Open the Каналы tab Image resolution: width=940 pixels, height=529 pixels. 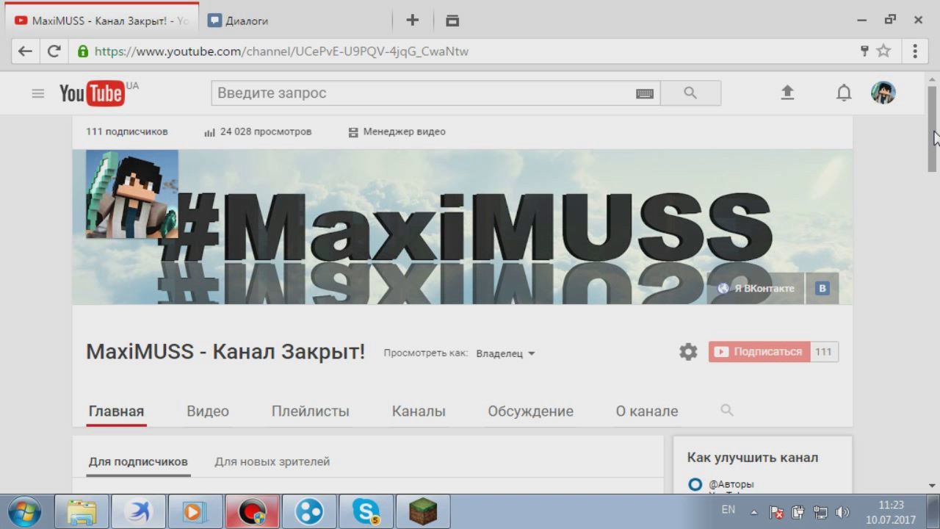419,411
